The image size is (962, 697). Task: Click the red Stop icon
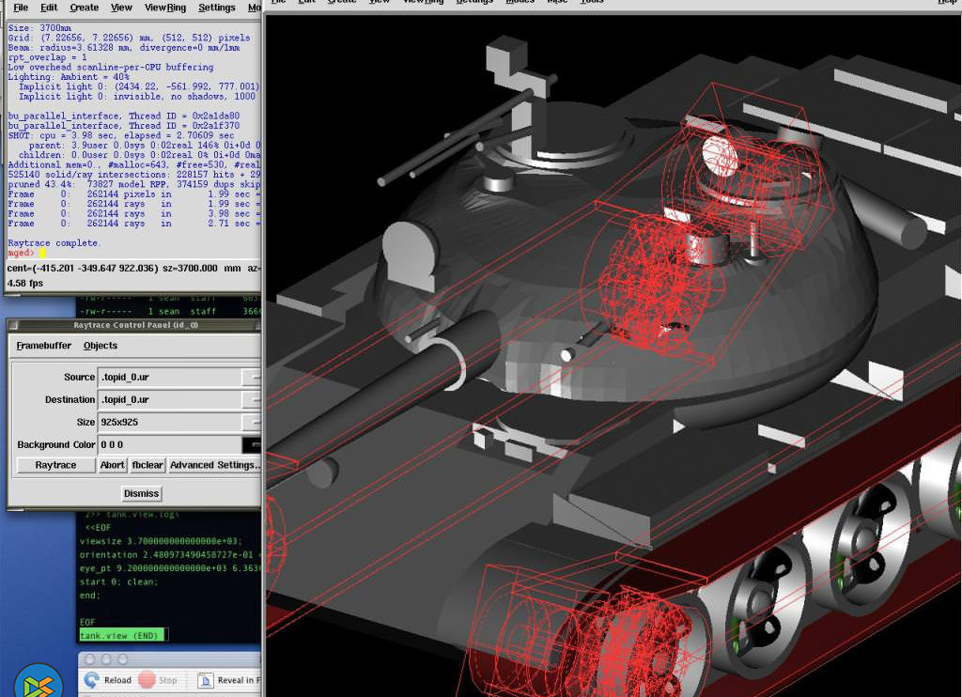(x=147, y=680)
